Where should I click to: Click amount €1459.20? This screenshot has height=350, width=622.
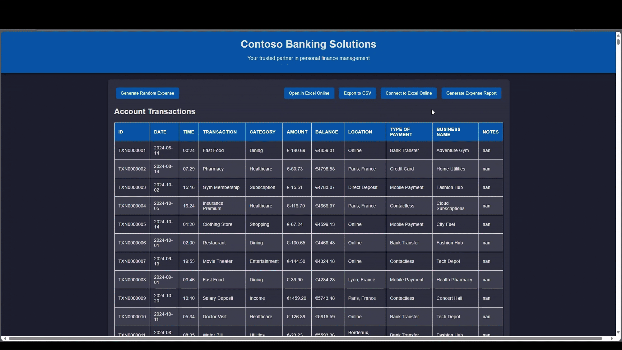point(296,298)
